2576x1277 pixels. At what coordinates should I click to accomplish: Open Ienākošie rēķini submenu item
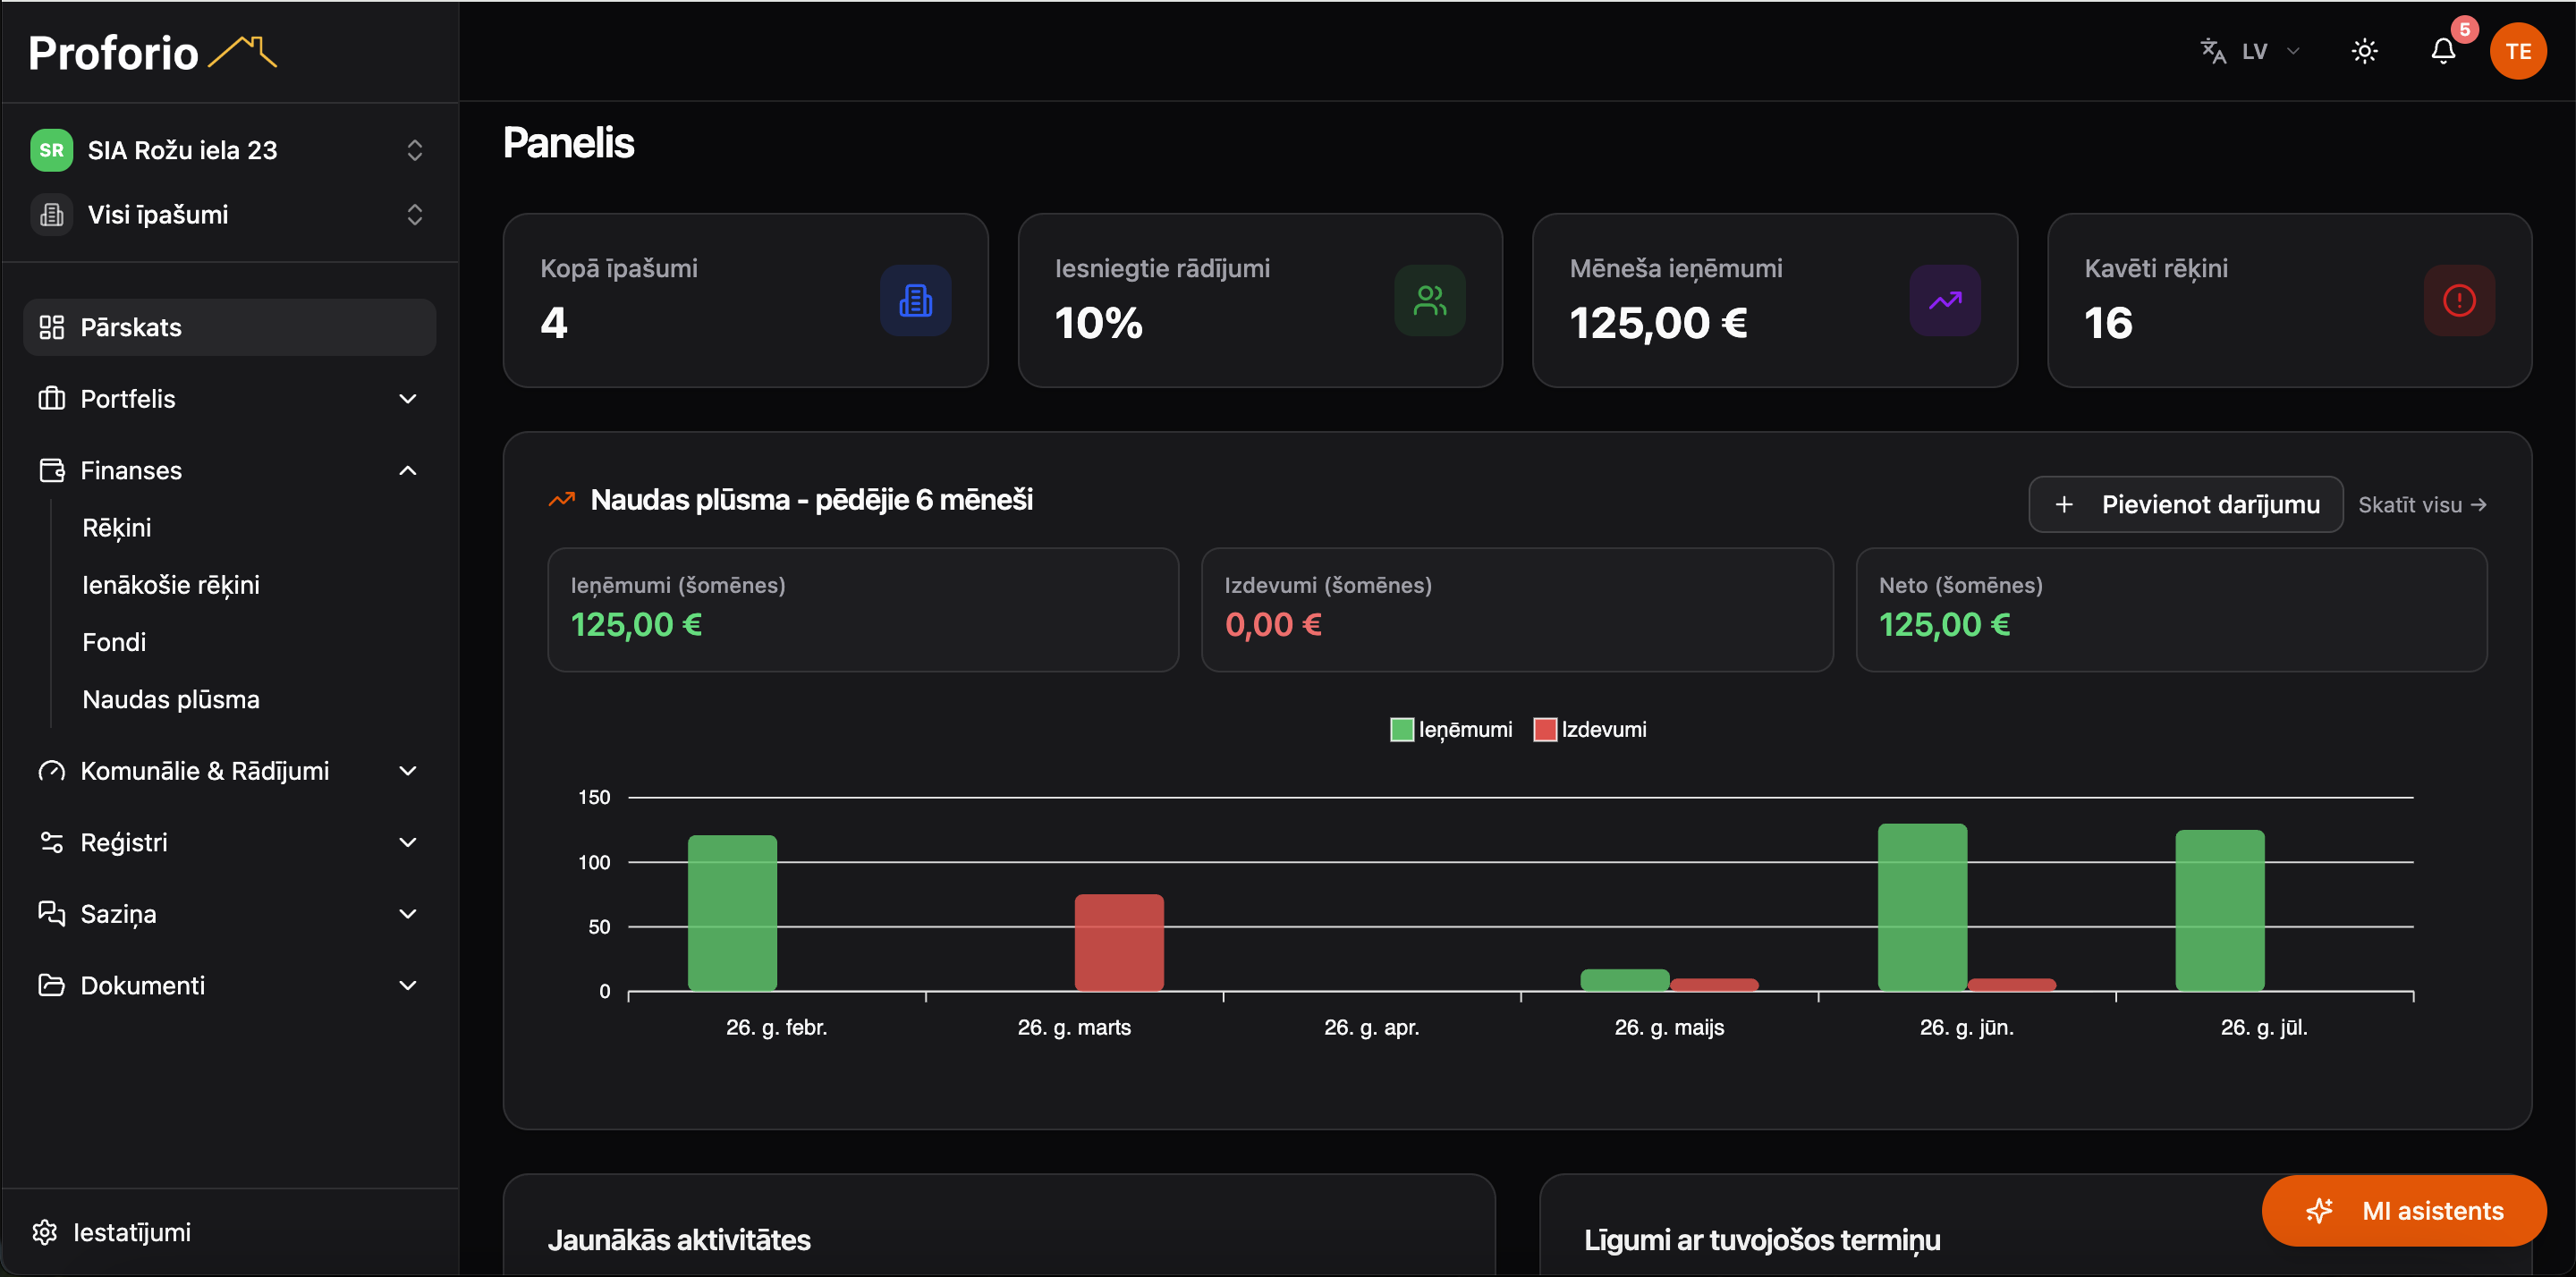(171, 585)
